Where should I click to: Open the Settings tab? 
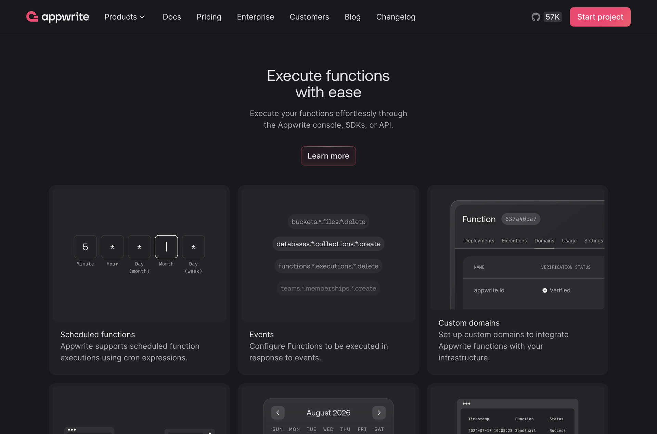(x=594, y=241)
